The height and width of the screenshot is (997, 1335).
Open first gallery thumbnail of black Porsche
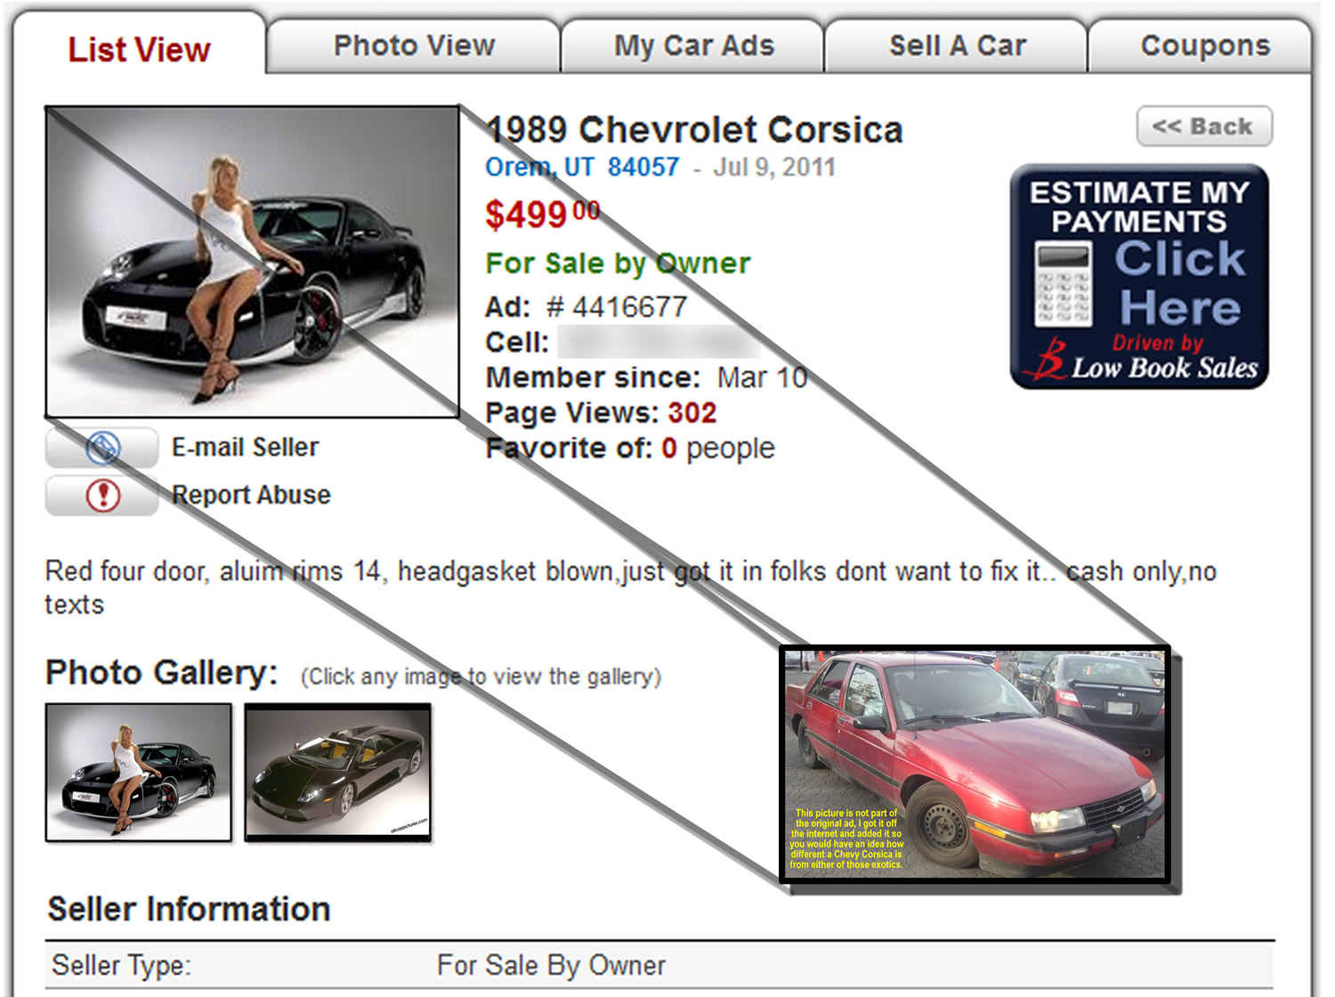139,772
